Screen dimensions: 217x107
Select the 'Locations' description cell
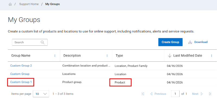69,74
